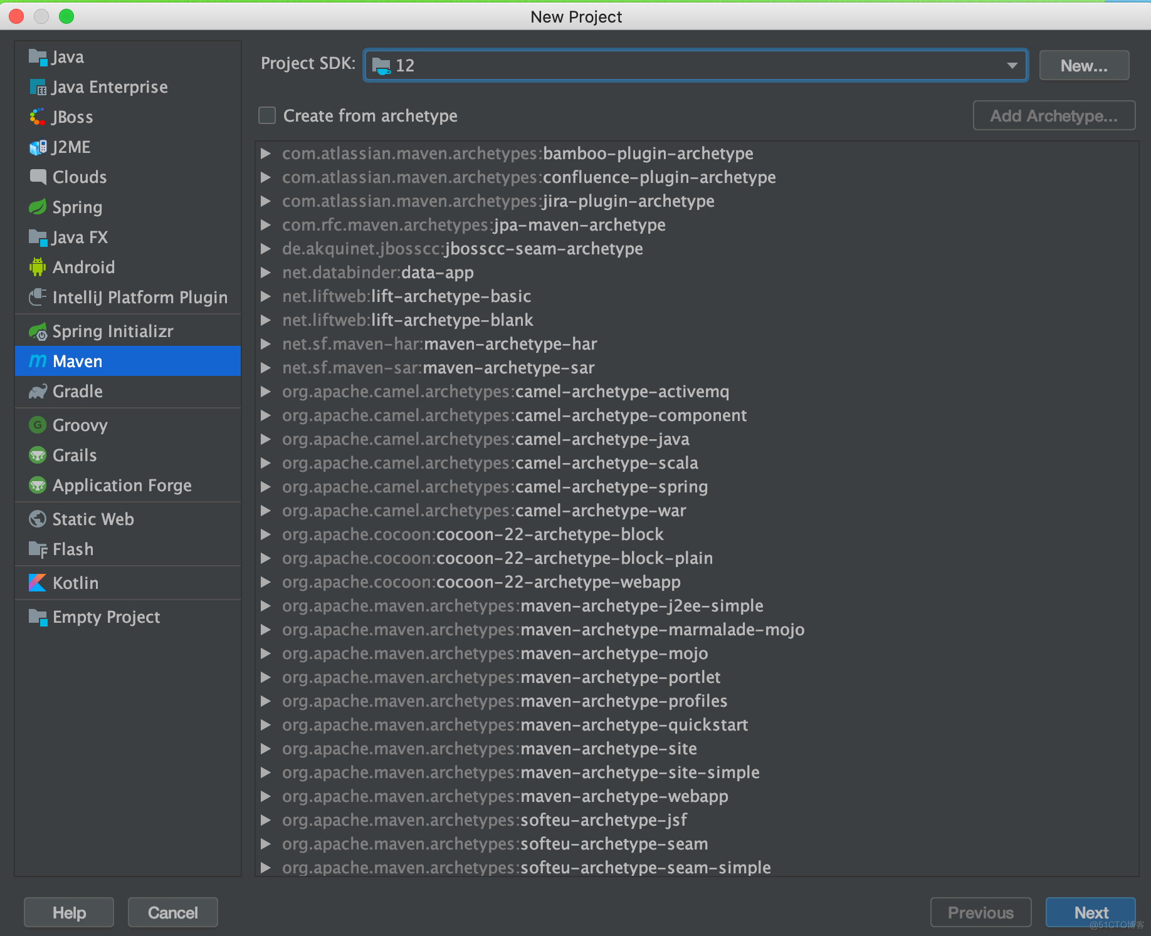Select lift-archetype-basic row
Image resolution: width=1151 pixels, height=936 pixels.
tap(697, 296)
